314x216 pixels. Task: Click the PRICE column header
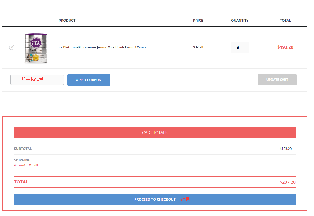pos(198,20)
